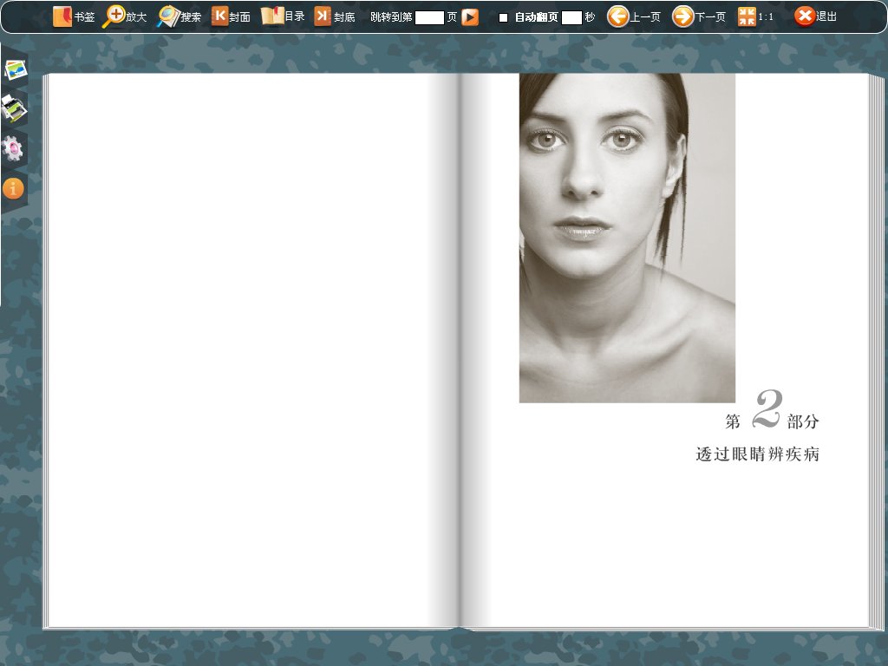Open the 书签 bookmark tool
Image resolution: width=888 pixels, height=666 pixels.
(73, 16)
